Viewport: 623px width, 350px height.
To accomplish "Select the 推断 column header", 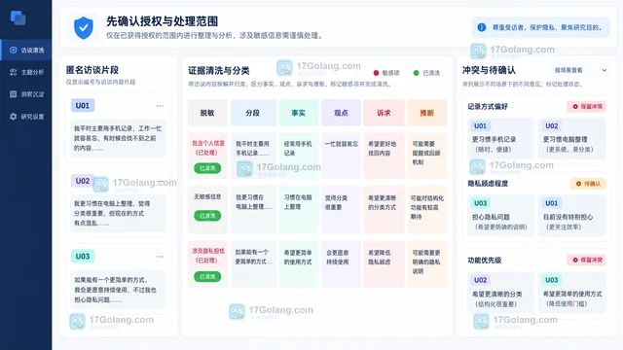I will pyautogui.click(x=427, y=113).
